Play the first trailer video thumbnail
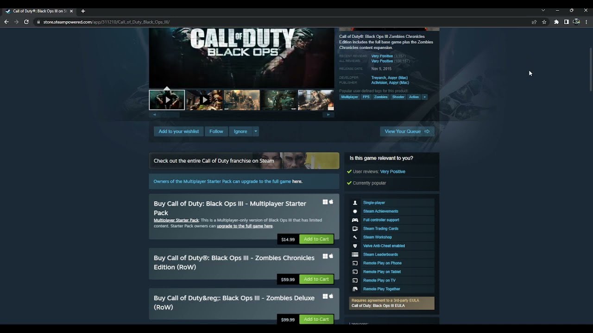The height and width of the screenshot is (333, 593). point(167,100)
